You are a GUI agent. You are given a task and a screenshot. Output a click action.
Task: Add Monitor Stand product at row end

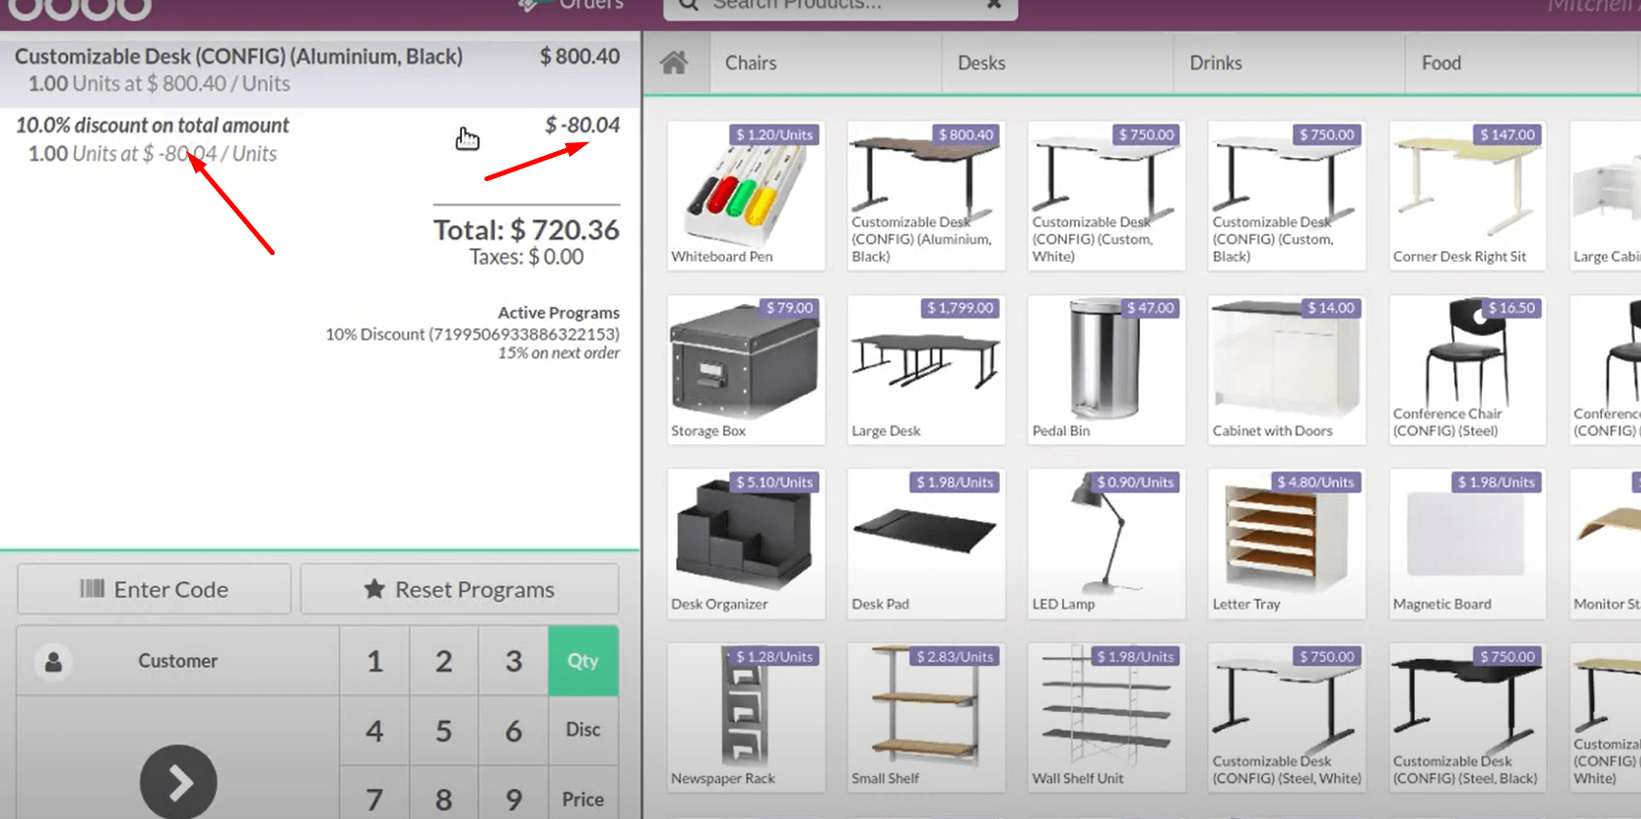[x=1605, y=543]
